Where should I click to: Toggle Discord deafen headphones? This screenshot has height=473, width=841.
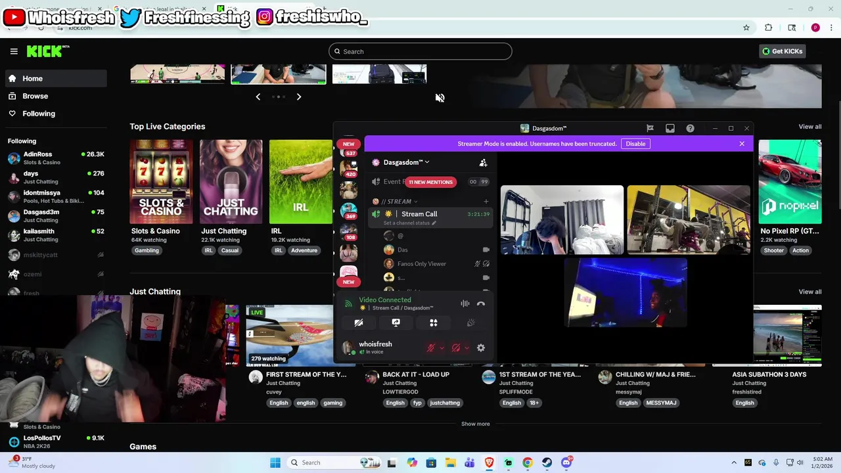point(456,348)
